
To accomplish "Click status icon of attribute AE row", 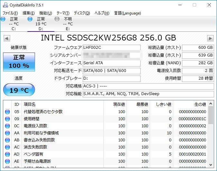I will [7, 161].
